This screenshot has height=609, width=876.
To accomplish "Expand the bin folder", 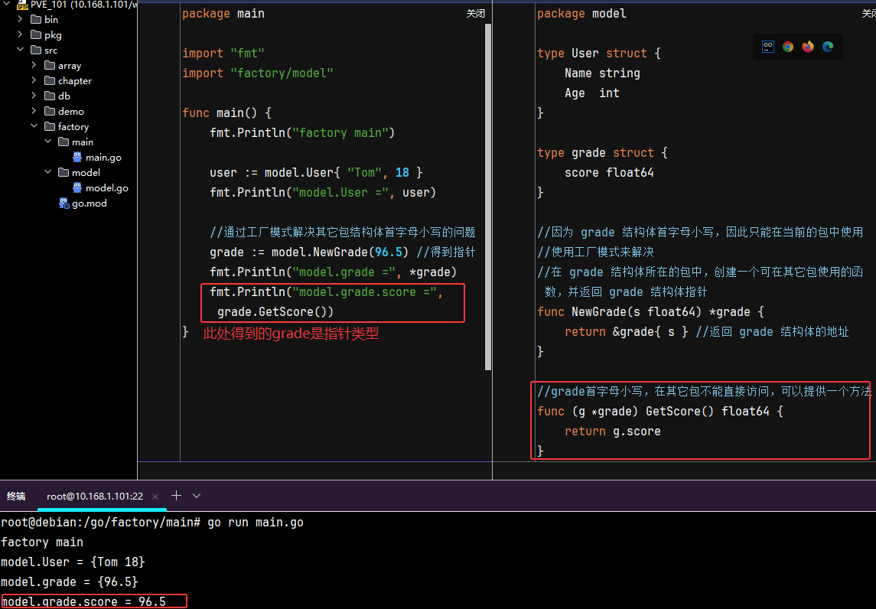I will coord(20,20).
